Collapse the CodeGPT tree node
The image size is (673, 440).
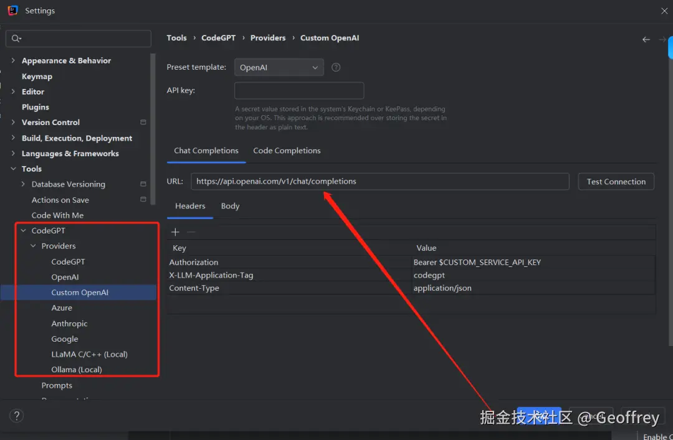(x=23, y=230)
